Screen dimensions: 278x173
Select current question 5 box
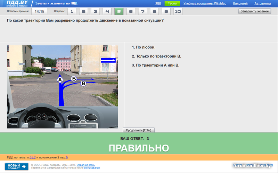click(119, 11)
